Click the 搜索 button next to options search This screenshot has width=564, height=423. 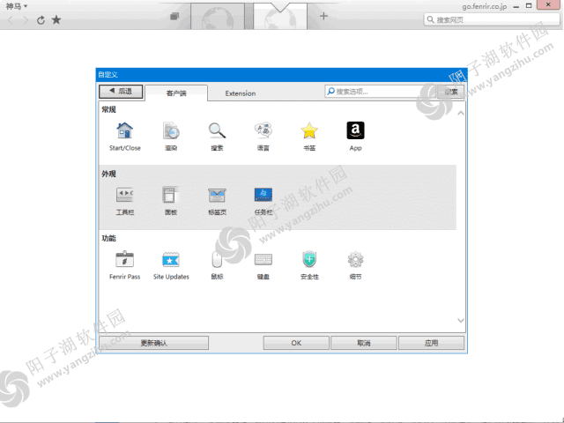click(x=450, y=92)
